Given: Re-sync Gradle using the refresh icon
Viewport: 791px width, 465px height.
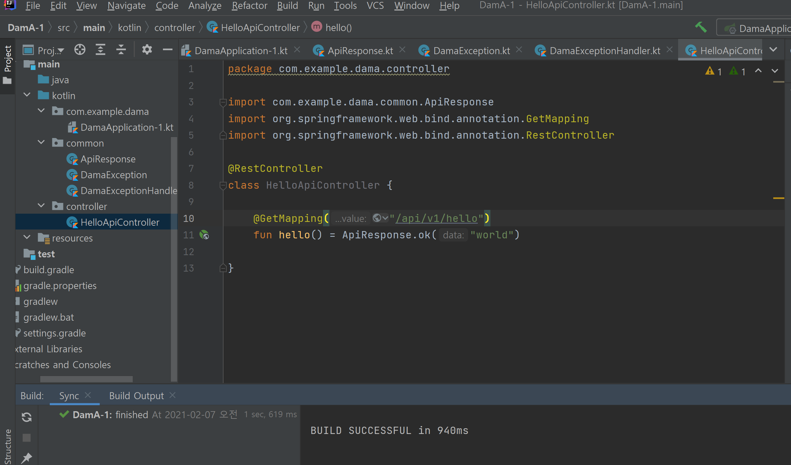Looking at the screenshot, I should point(27,417).
